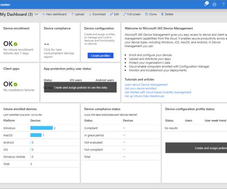Click the banner in Device configuration profile status
Viewport: 227px width, 189px height.
[196, 148]
